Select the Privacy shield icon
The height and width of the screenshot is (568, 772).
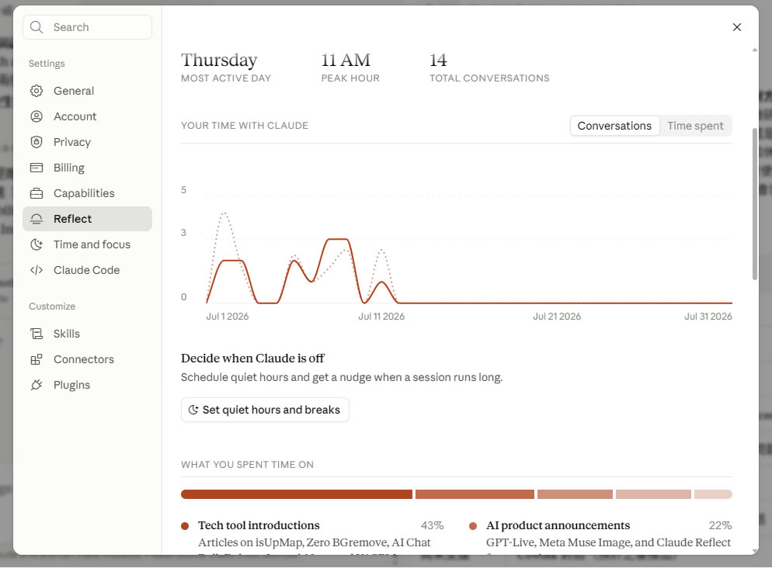tap(37, 142)
